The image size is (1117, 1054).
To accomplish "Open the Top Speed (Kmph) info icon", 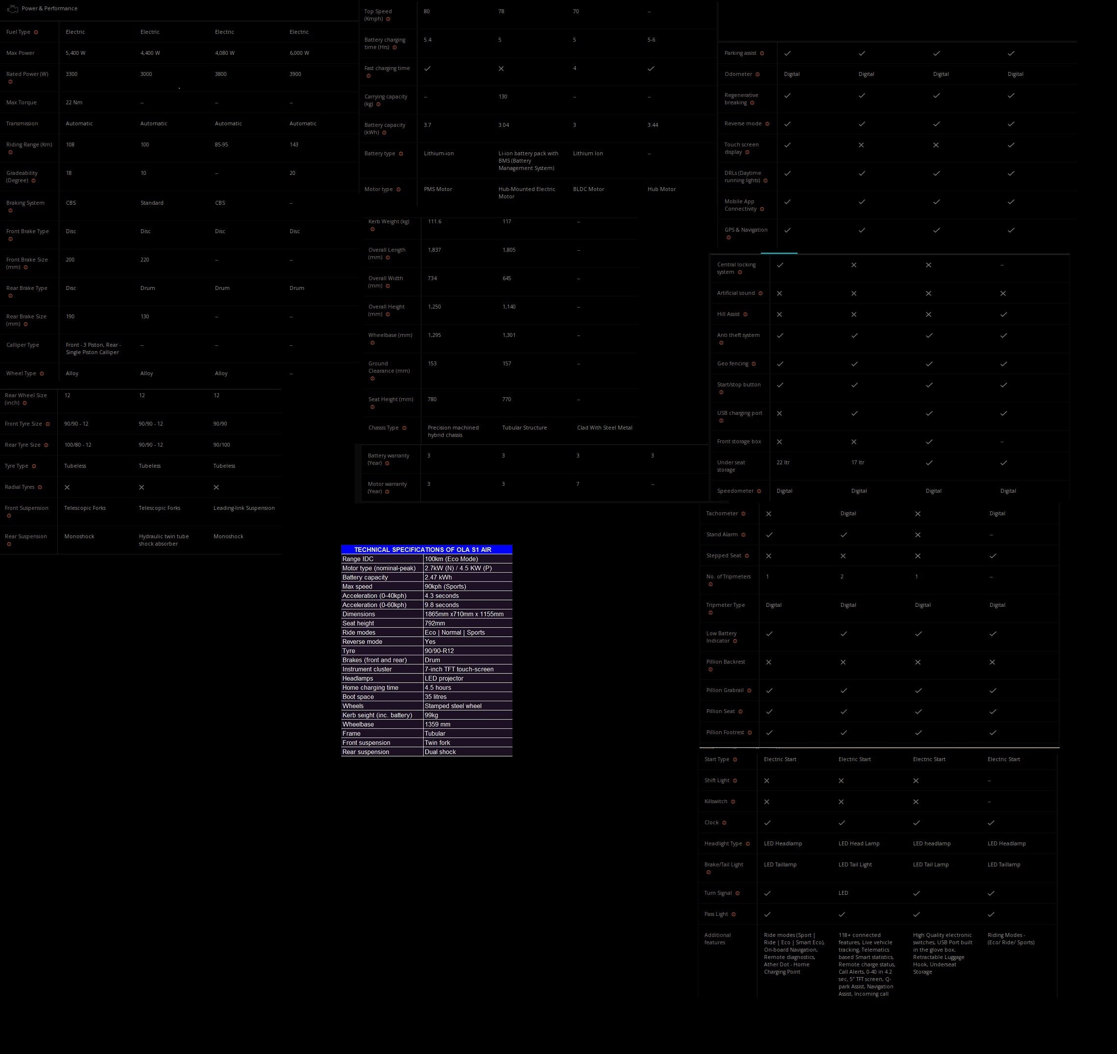I will 388,19.
